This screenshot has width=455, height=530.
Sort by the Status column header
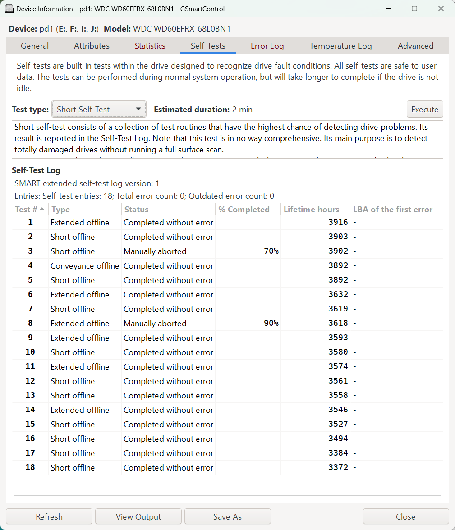click(x=169, y=209)
